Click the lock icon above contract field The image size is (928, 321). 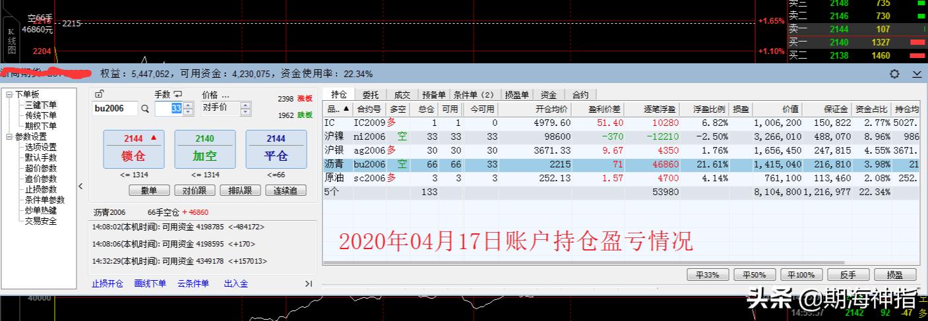(x=99, y=94)
